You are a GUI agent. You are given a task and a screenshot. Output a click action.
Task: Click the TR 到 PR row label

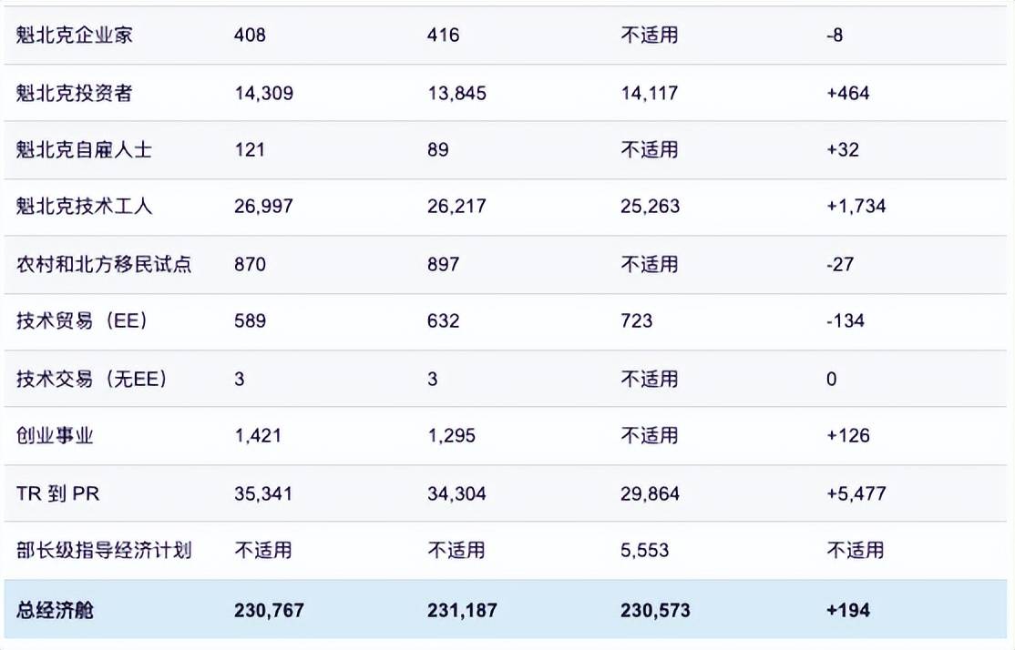pos(58,493)
